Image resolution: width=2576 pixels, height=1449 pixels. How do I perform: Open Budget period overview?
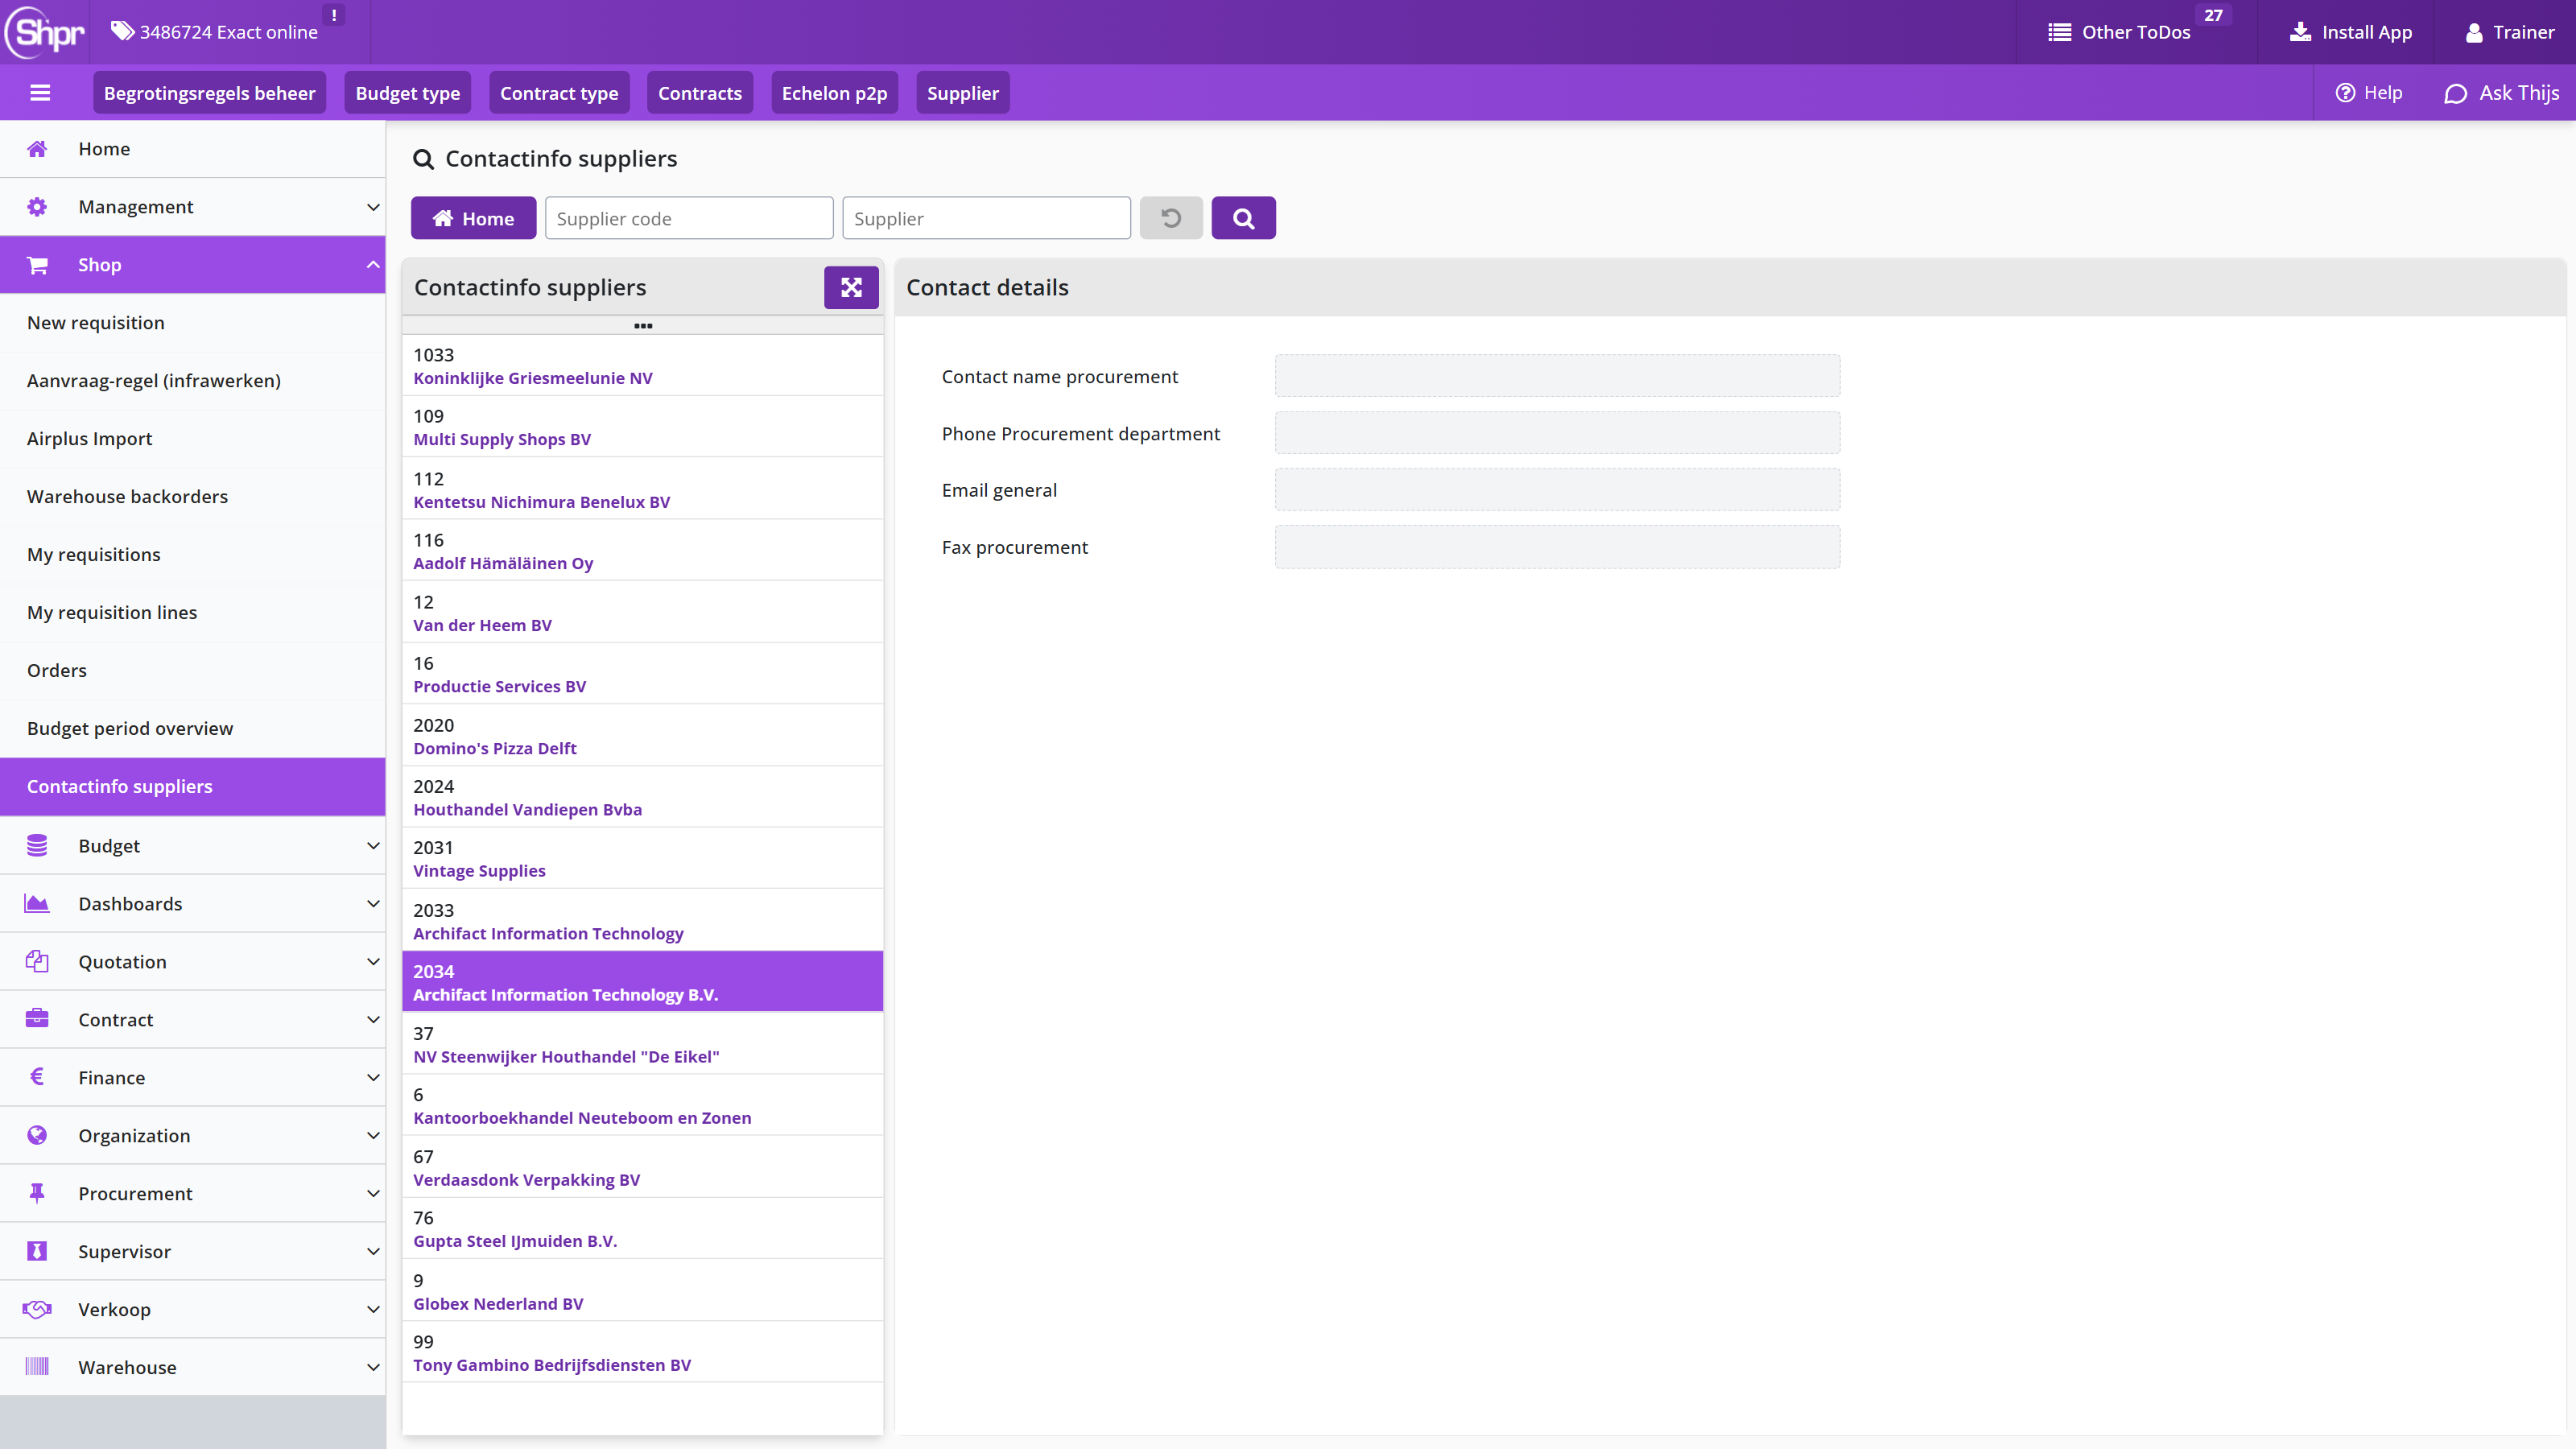(192, 729)
